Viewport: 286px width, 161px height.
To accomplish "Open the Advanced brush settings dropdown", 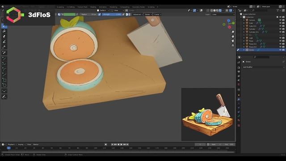I will tap(138, 14).
